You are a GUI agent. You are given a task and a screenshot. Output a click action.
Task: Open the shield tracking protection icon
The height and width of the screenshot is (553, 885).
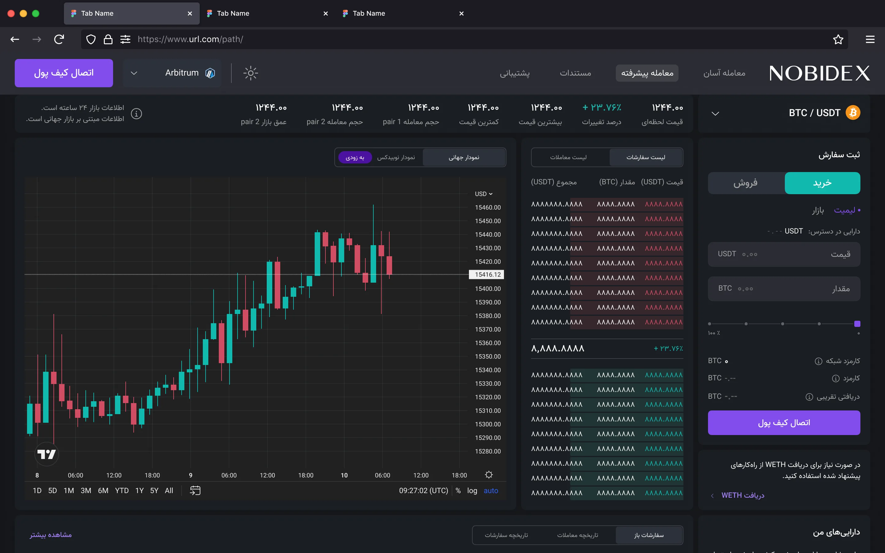[91, 39]
